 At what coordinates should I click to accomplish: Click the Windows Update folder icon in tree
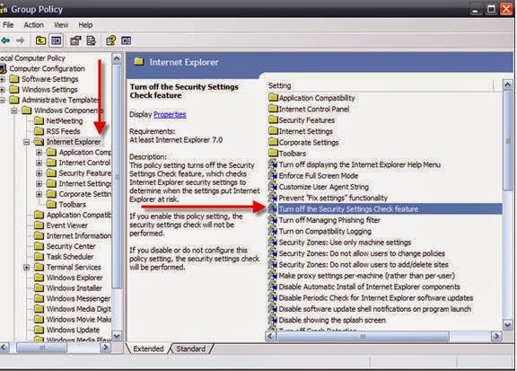39,330
